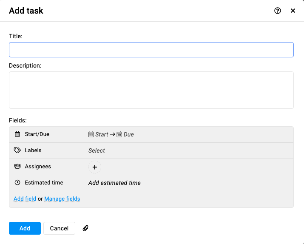
Task: Click the Cancel button
Action: click(x=59, y=228)
